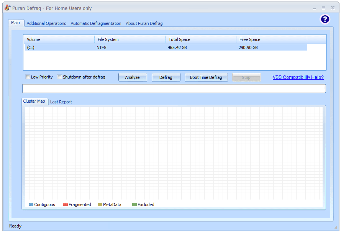Viewport: 341px width, 234px height.
Task: Click the blue help question mark icon
Action: click(325, 19)
